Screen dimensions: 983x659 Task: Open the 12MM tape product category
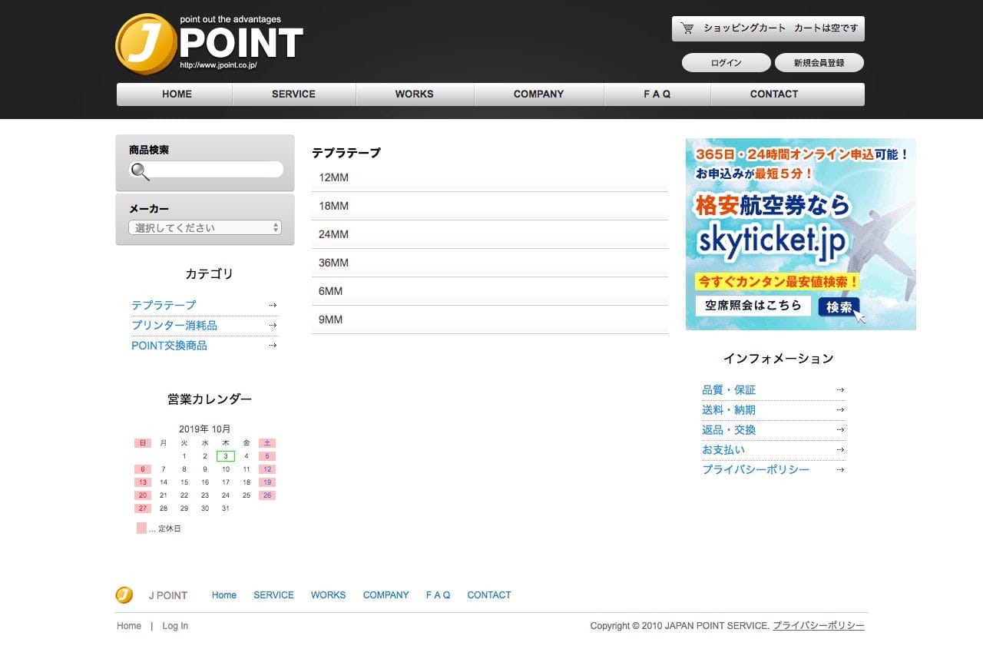pos(333,177)
